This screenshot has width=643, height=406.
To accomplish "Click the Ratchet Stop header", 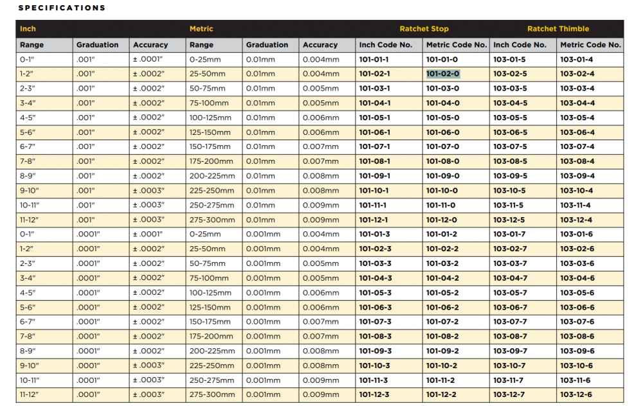I will click(424, 29).
